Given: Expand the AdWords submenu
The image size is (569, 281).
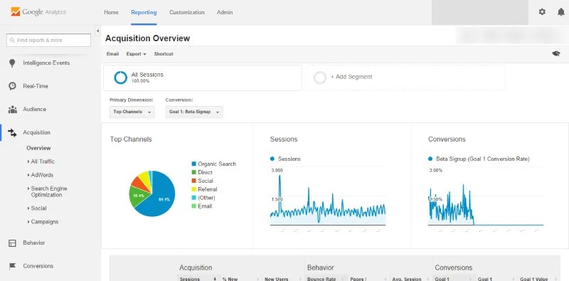Looking at the screenshot, I should (40, 175).
